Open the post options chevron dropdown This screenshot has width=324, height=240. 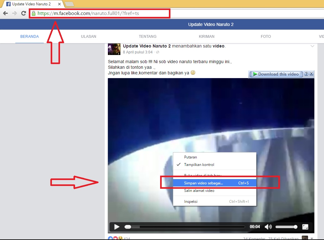(x=312, y=46)
